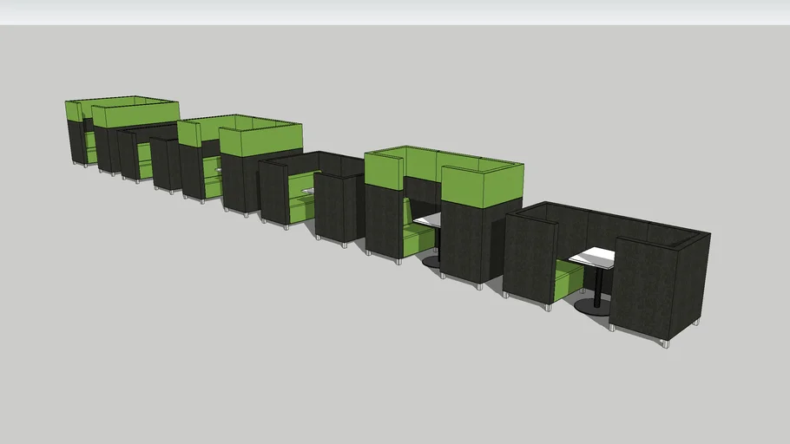
Task: Click green seat cushion inside rightmost booth
Action: point(567,279)
